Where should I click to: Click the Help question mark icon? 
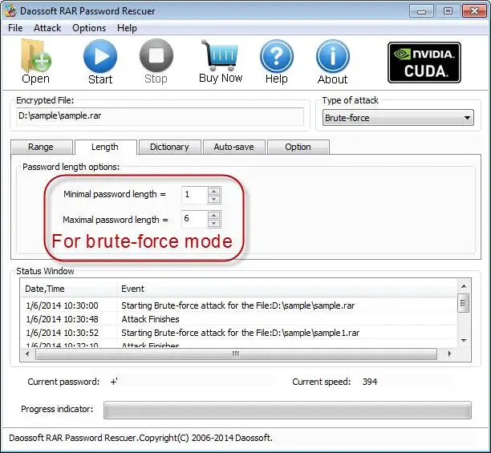(277, 56)
